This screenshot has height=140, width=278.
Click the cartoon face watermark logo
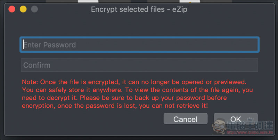pyautogui.click(x=219, y=126)
